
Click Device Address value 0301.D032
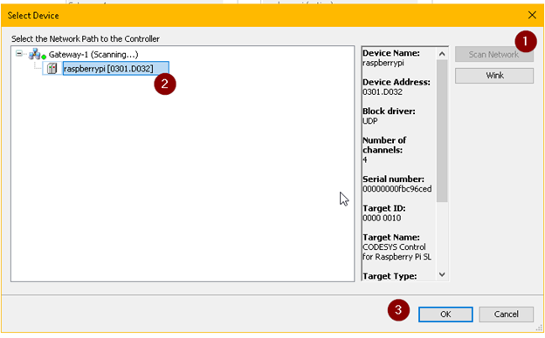tap(383, 92)
